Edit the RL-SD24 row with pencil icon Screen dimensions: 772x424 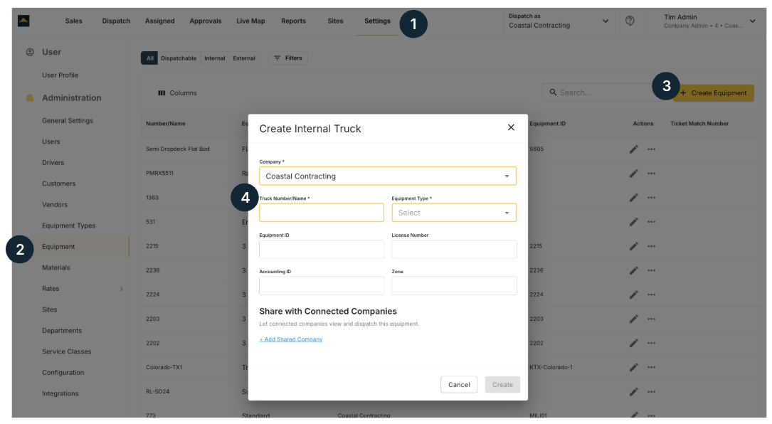[634, 392]
